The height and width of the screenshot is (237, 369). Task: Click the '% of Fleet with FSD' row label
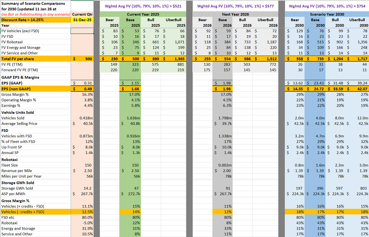point(18,141)
